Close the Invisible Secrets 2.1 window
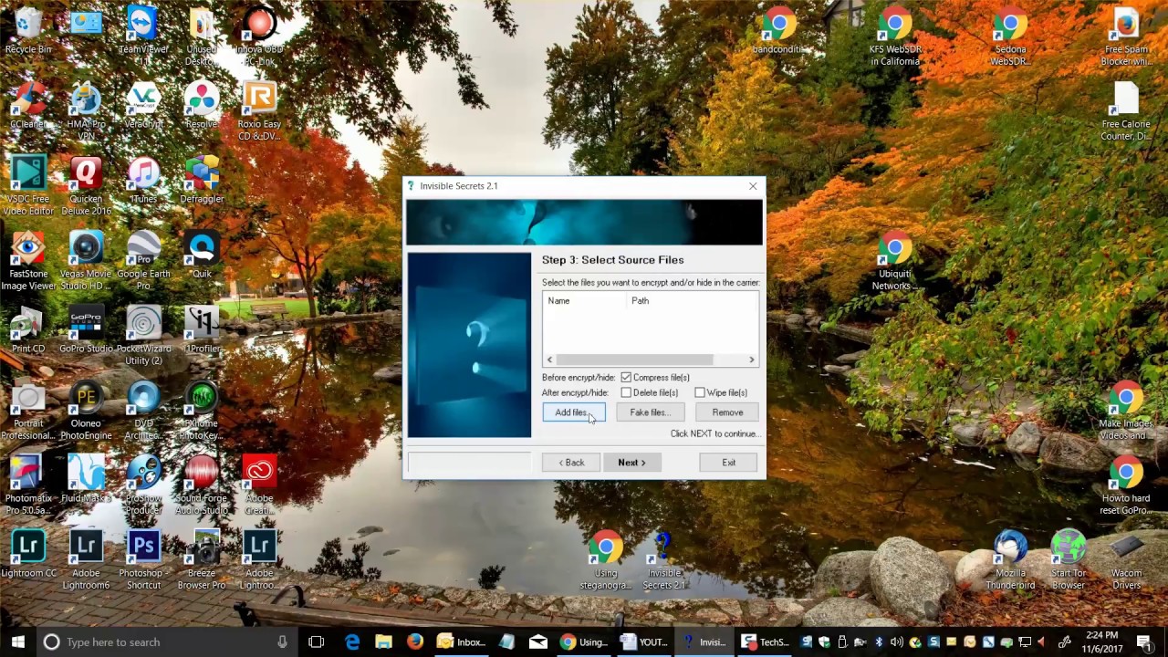Viewport: 1168px width, 657px height. point(753,186)
